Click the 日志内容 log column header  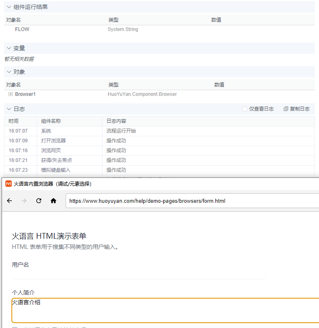point(116,121)
